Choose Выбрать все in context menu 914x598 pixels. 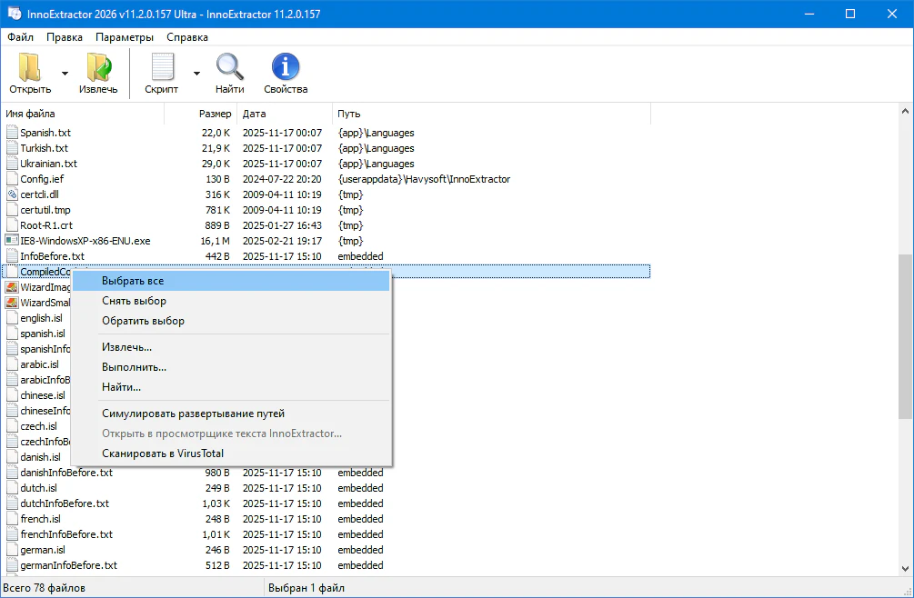(133, 281)
